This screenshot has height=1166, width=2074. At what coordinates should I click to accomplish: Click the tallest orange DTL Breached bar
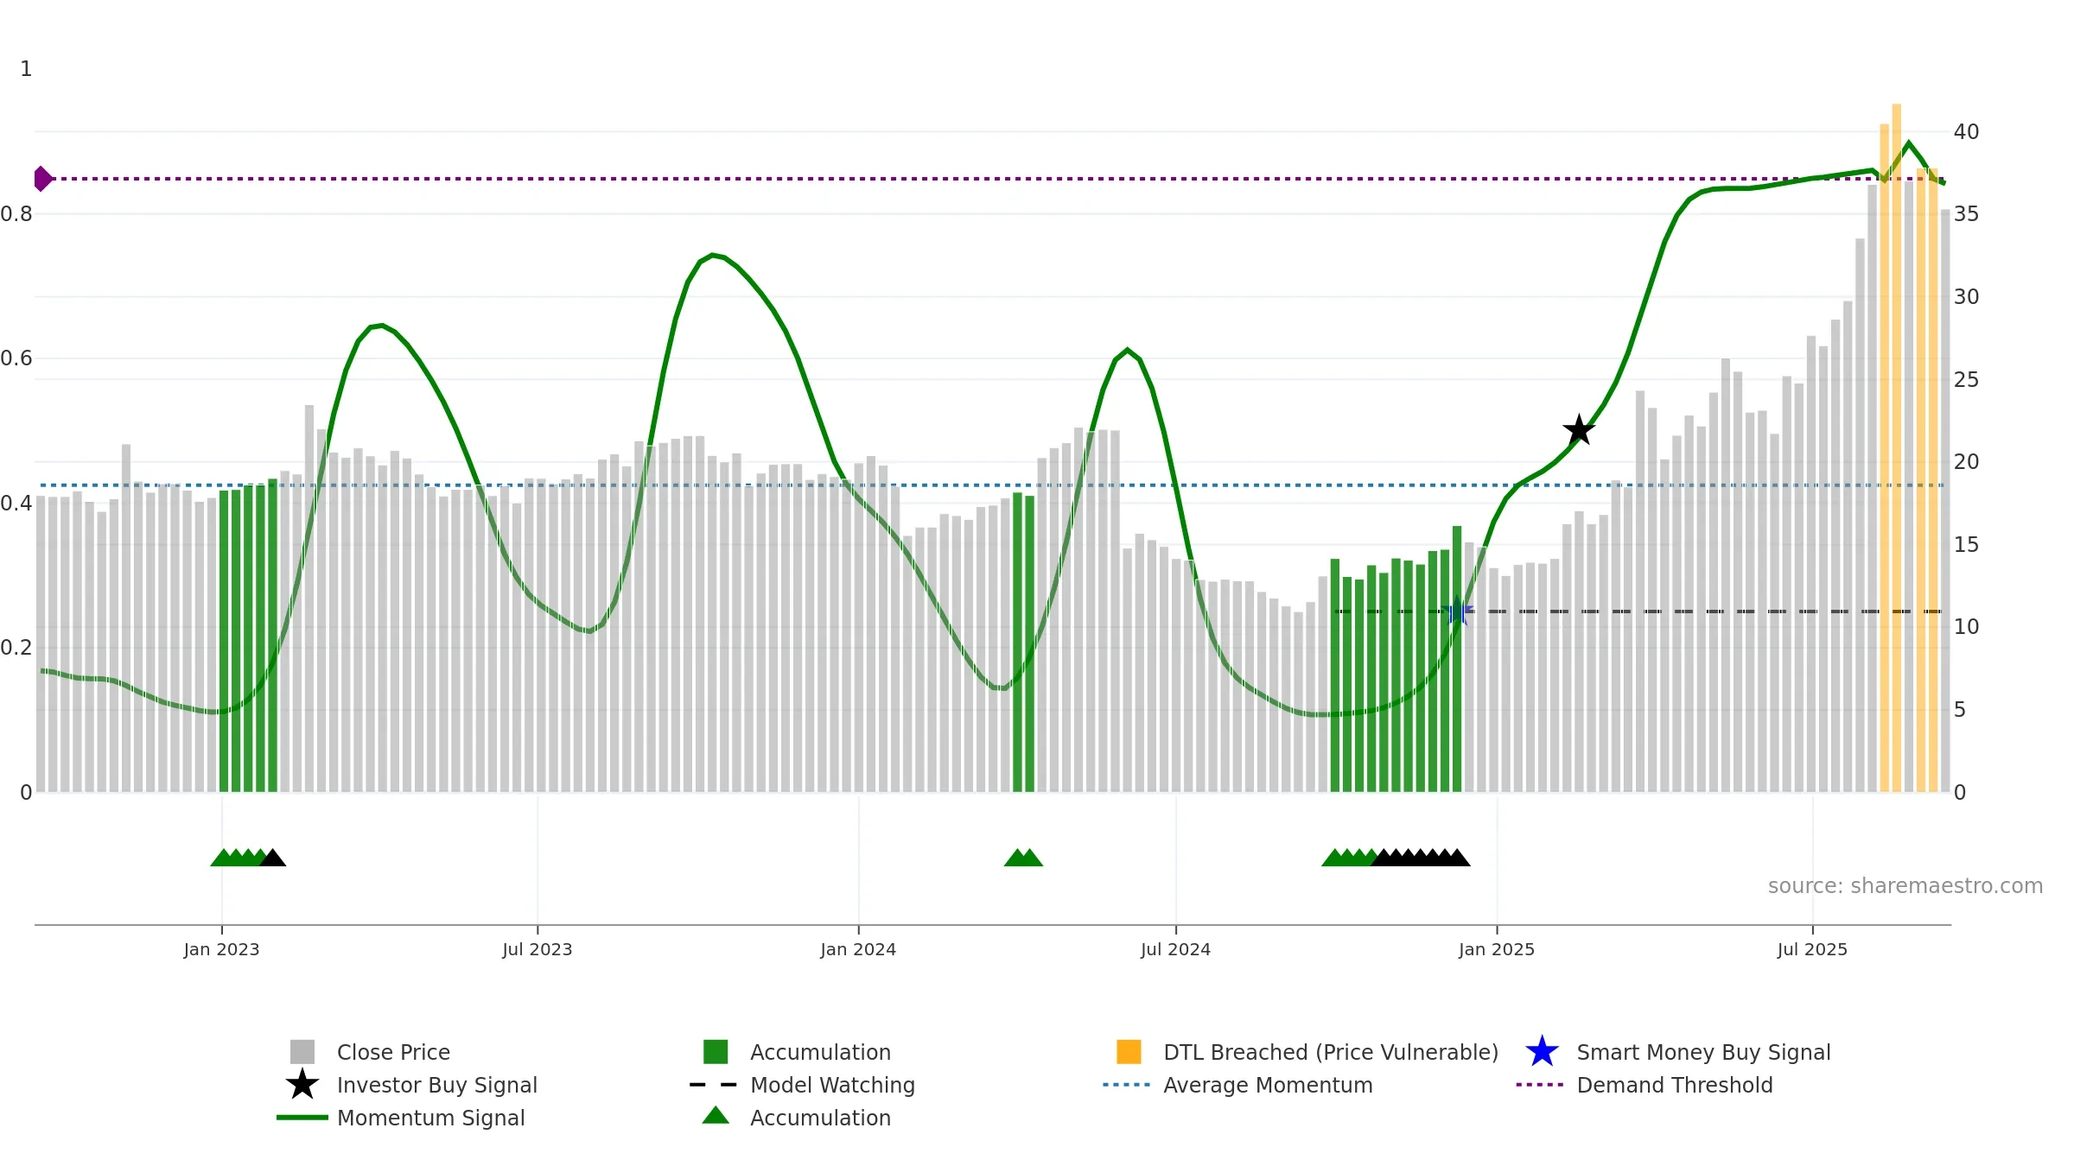click(1896, 447)
